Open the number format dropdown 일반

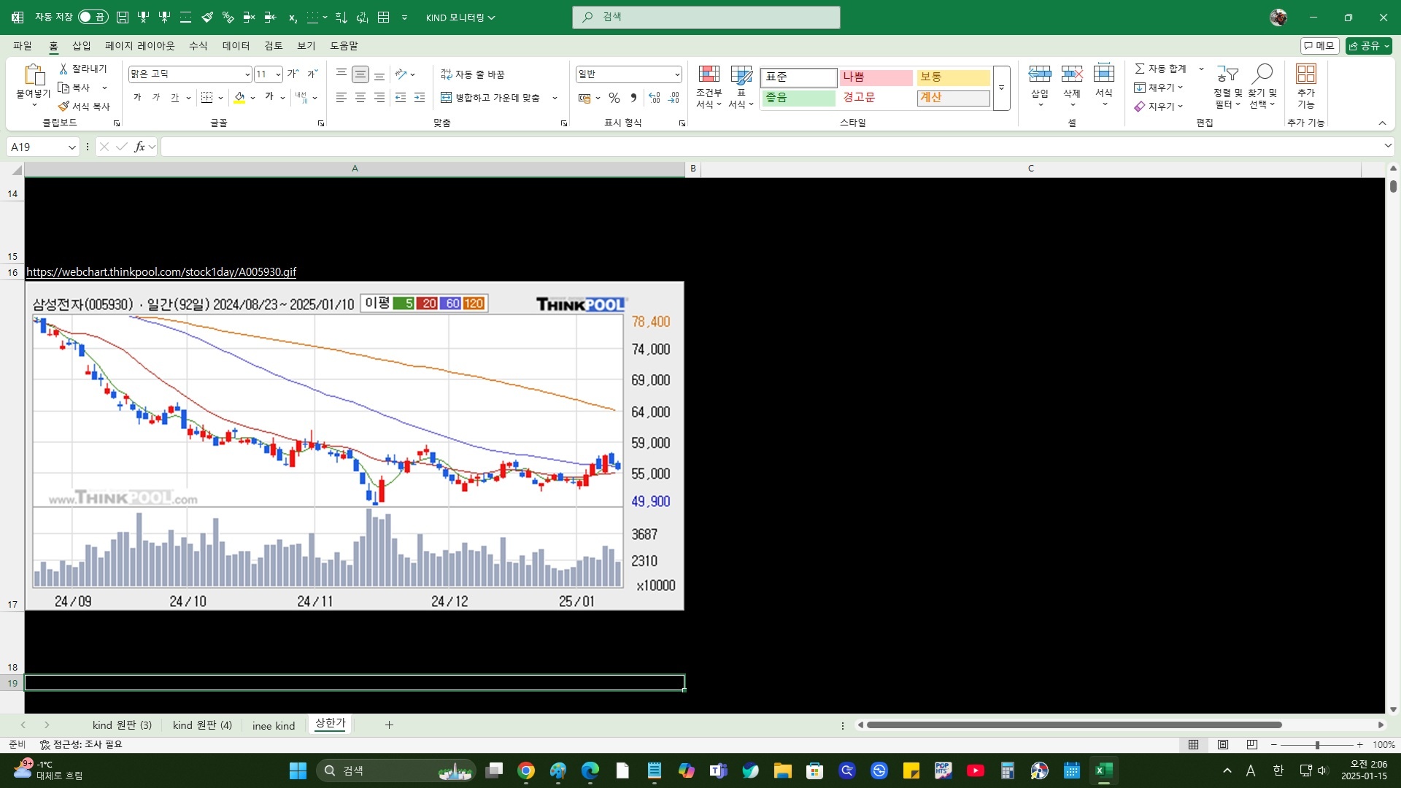(x=677, y=74)
